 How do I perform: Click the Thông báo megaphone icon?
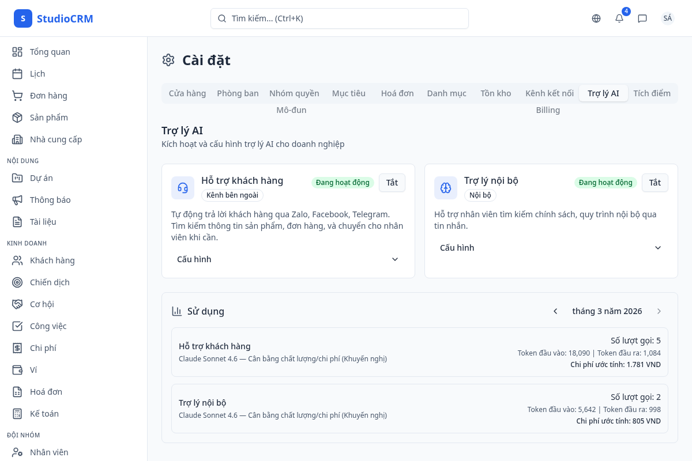click(17, 200)
